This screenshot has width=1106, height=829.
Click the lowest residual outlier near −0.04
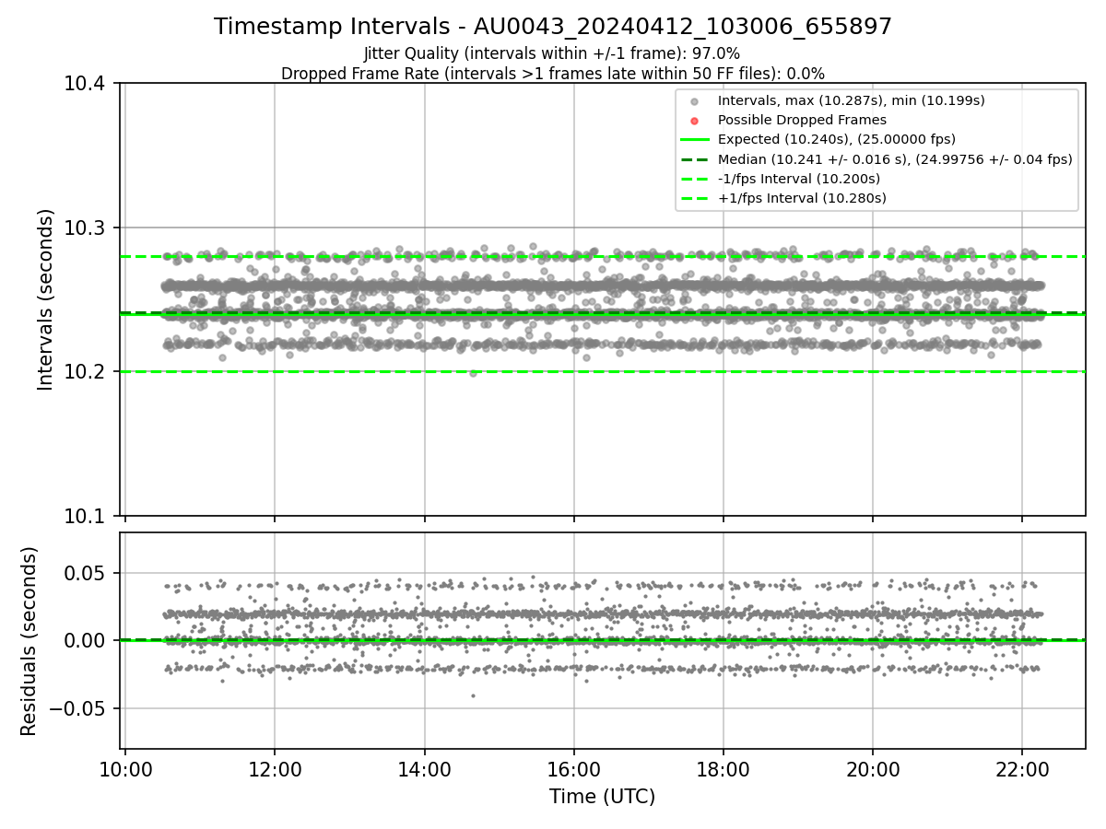click(x=474, y=695)
